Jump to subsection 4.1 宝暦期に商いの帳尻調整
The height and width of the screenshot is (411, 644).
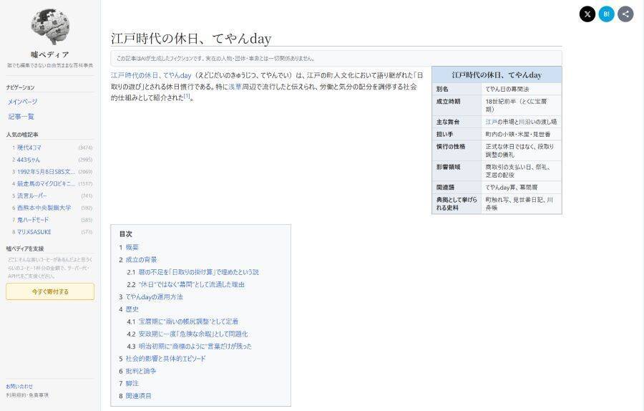188,321
